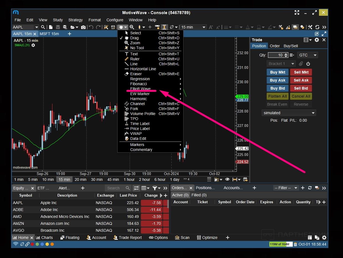Viewport: 343px width, 258px height.
Task: Click the Orders panel refresh icon
Action: (310, 188)
